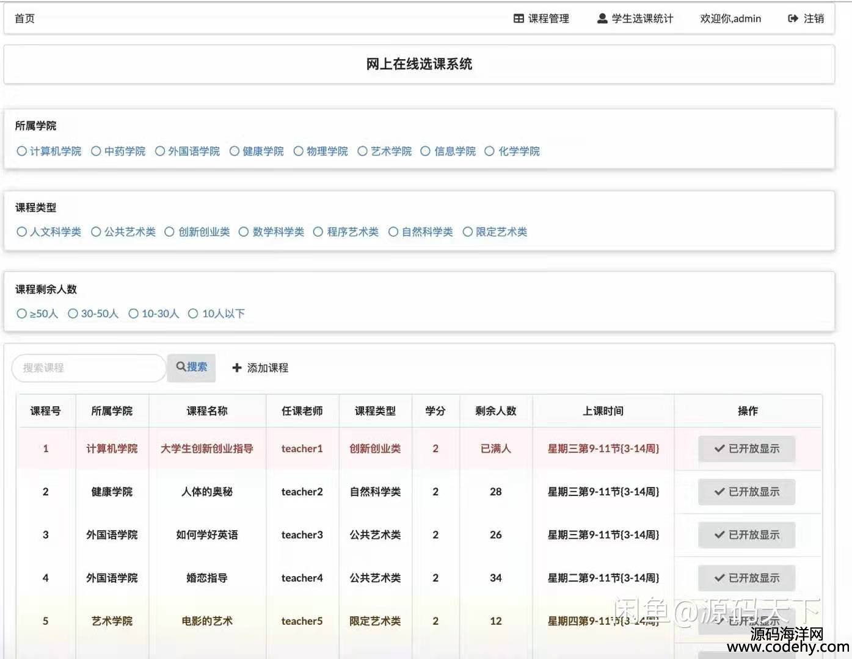Click the checkmark icon on course 2
The image size is (852, 659).
pos(719,492)
